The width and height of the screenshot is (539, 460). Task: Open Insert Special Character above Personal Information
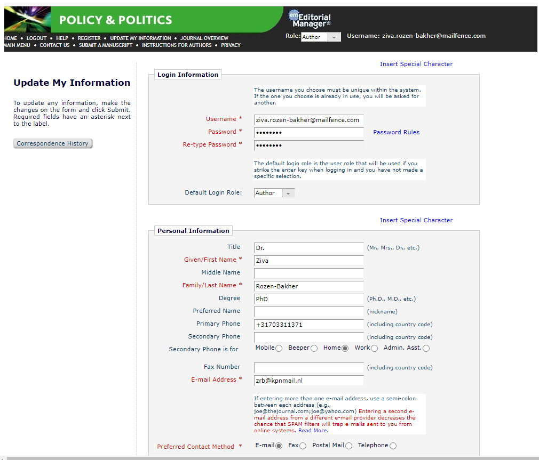[x=416, y=220]
